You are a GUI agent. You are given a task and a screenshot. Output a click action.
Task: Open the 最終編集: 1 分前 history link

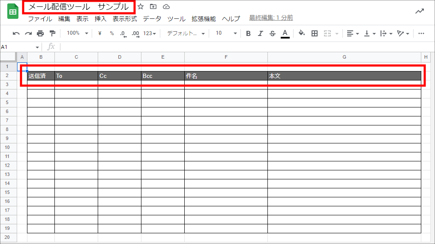(x=271, y=18)
